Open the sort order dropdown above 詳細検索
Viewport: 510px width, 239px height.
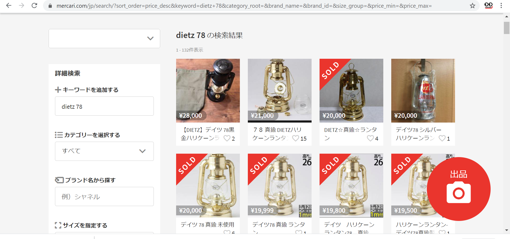click(x=104, y=39)
